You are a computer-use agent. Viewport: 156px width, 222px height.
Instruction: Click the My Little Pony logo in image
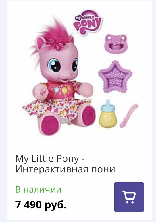coord(88,22)
